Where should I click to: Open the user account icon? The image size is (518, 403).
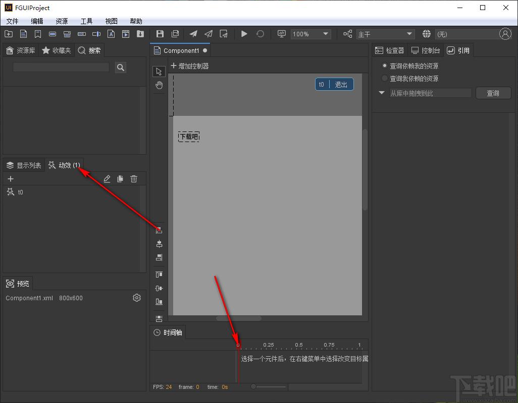505,34
